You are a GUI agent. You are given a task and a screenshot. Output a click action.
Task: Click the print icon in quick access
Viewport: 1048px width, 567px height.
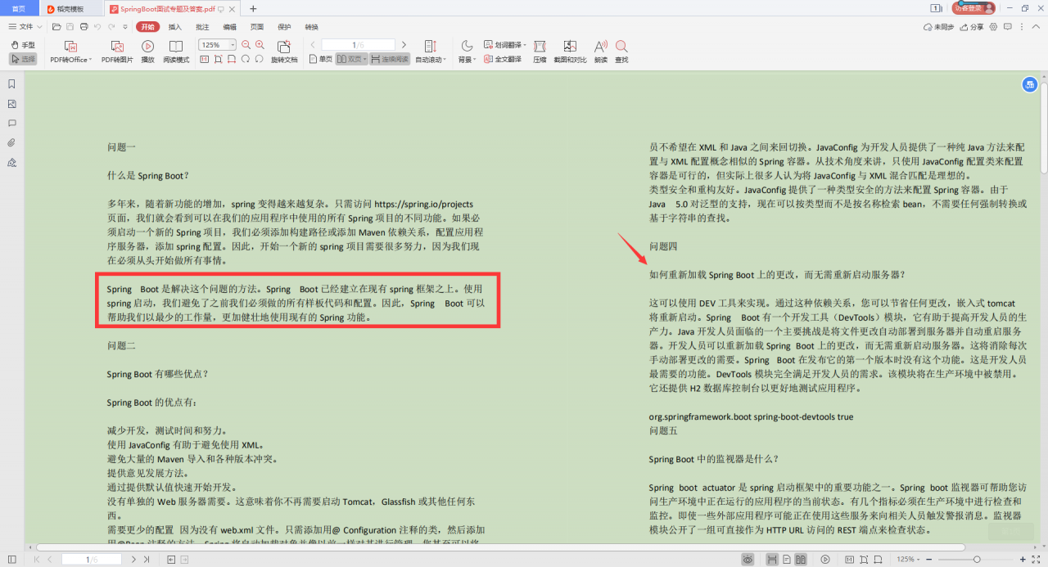click(x=84, y=26)
